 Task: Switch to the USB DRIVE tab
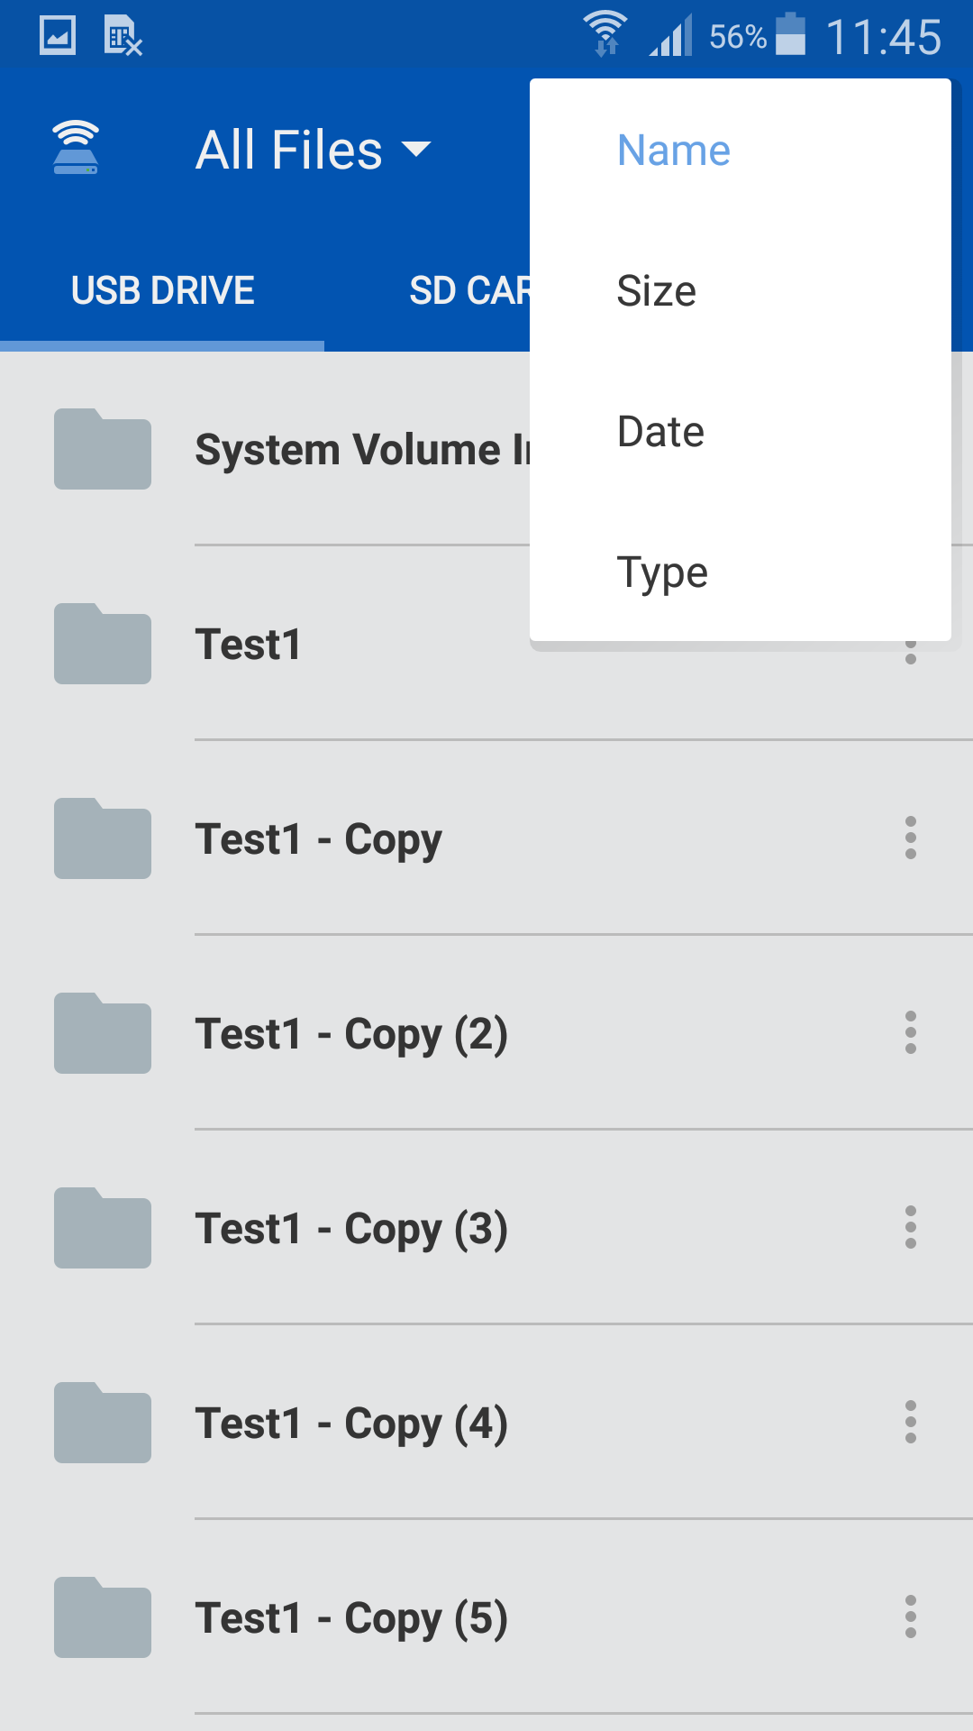162,290
